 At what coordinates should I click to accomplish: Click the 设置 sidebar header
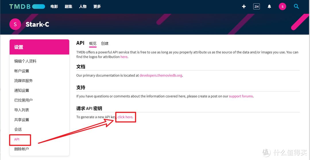pyautogui.click(x=39, y=47)
